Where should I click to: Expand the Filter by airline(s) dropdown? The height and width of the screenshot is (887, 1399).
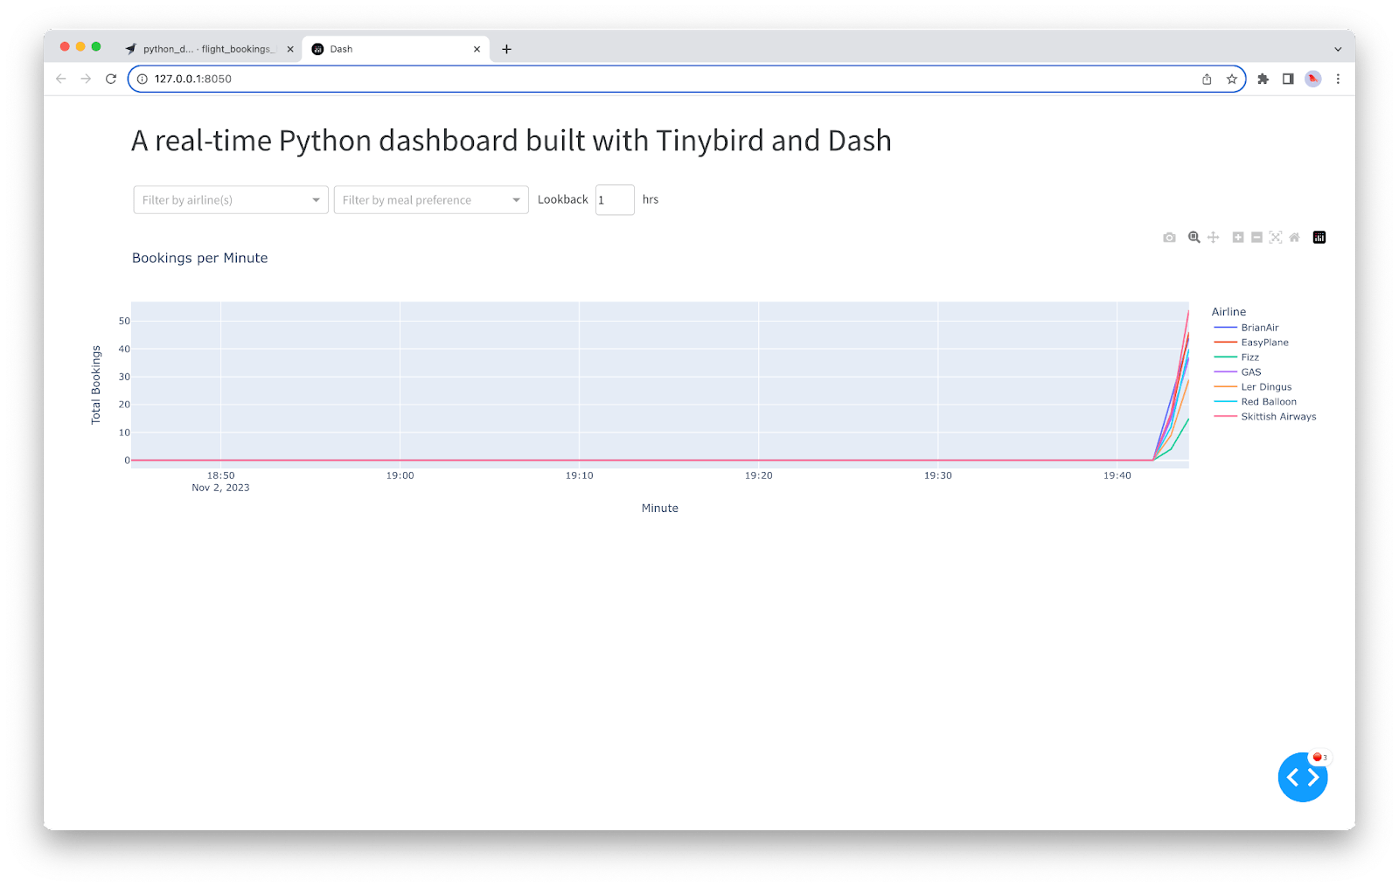tap(231, 200)
